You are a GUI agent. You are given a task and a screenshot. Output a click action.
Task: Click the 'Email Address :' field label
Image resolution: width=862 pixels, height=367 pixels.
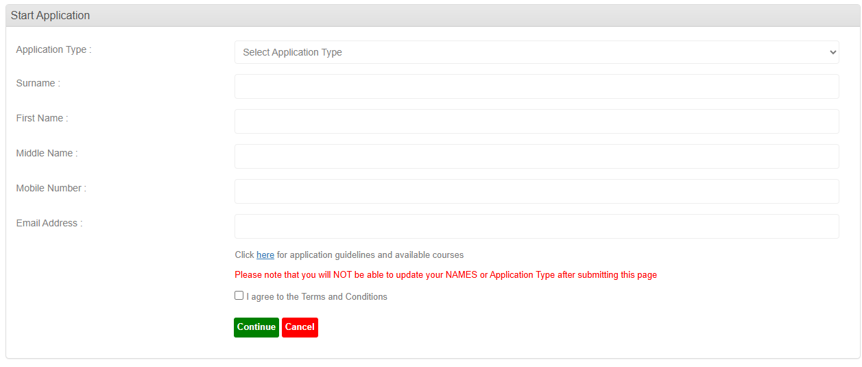(49, 223)
